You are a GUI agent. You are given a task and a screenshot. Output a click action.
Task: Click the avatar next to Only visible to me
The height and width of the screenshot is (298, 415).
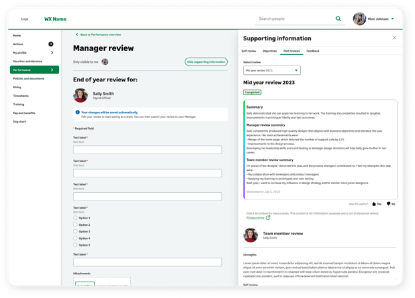[105, 62]
